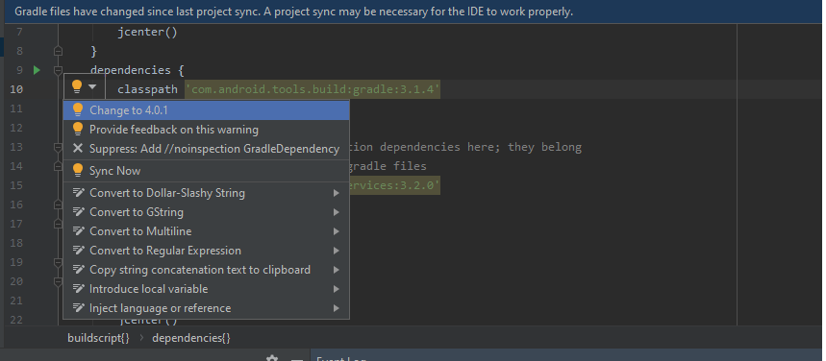826x361 pixels.
Task: Click the lightbulb icon beside Sync Now
Action: tap(78, 171)
